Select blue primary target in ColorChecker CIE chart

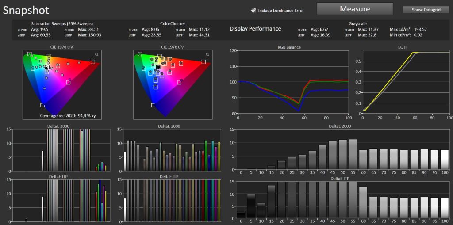(x=153, y=105)
